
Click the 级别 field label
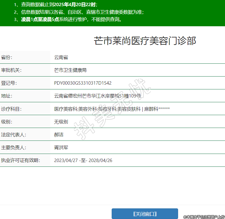click(7, 122)
